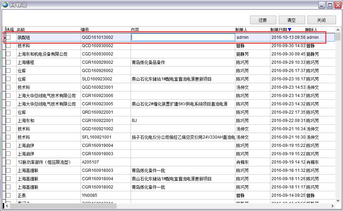Select the checkbox for the 正泰 row

pyautogui.click(x=8, y=195)
